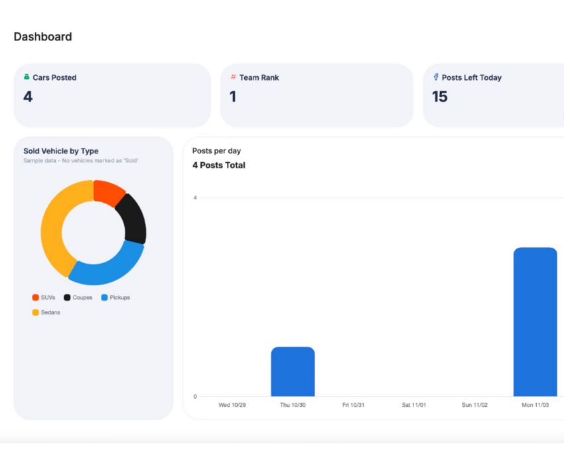
Task: Toggle the SUVs legend swatch
Action: 35,297
